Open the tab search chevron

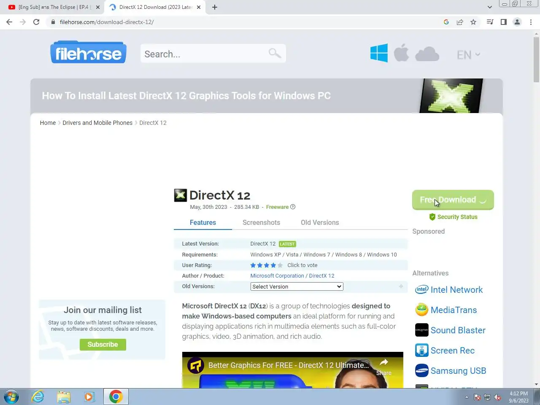pyautogui.click(x=489, y=7)
